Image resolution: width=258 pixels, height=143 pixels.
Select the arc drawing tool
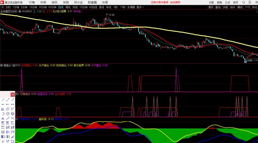click(x=3, y=114)
